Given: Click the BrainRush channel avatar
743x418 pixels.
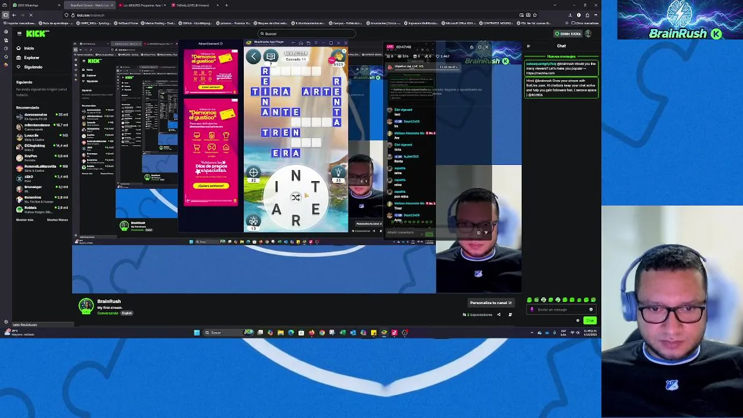Looking at the screenshot, I should 86,306.
